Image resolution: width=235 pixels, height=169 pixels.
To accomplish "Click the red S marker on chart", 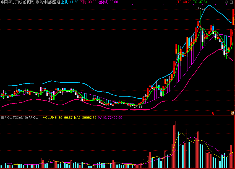I will coord(213,113).
